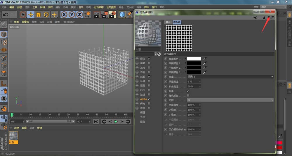Click Make Editable icon in left sidebar

point(4,25)
